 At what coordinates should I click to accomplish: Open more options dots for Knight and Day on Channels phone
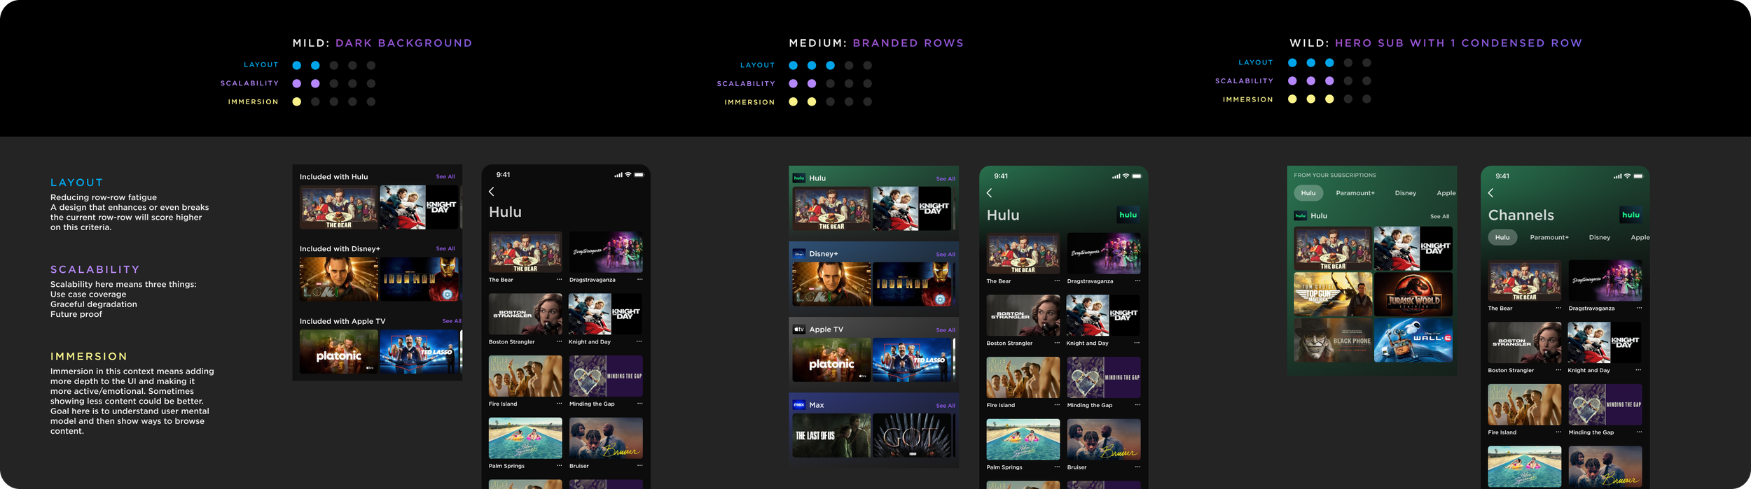tap(1638, 370)
